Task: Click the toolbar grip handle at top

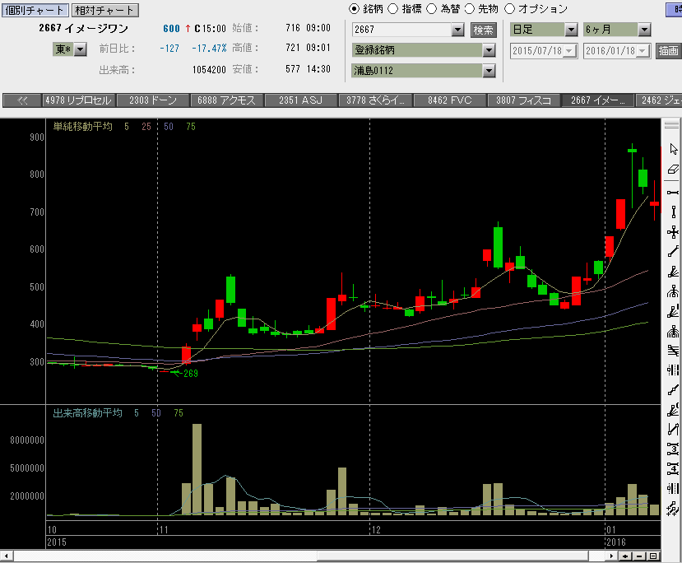Action: tap(671, 124)
